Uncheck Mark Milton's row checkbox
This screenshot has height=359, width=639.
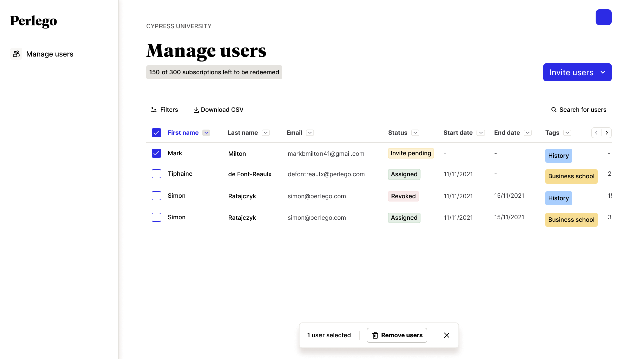click(156, 153)
